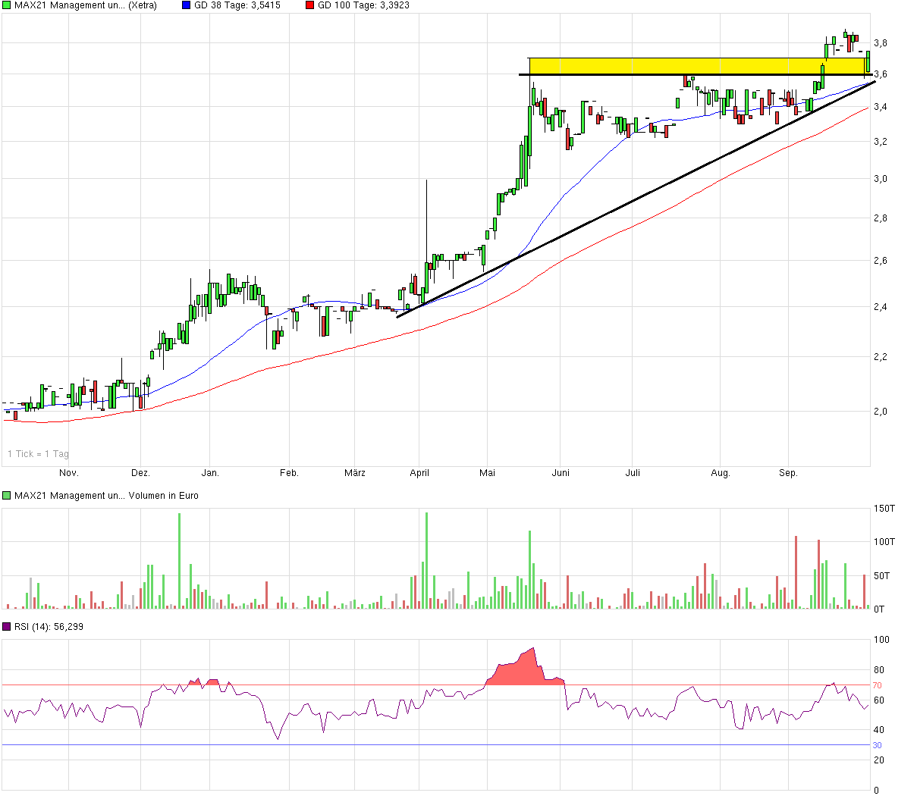Select the 'April' month label on time axis
The width and height of the screenshot is (917, 802).
(419, 473)
